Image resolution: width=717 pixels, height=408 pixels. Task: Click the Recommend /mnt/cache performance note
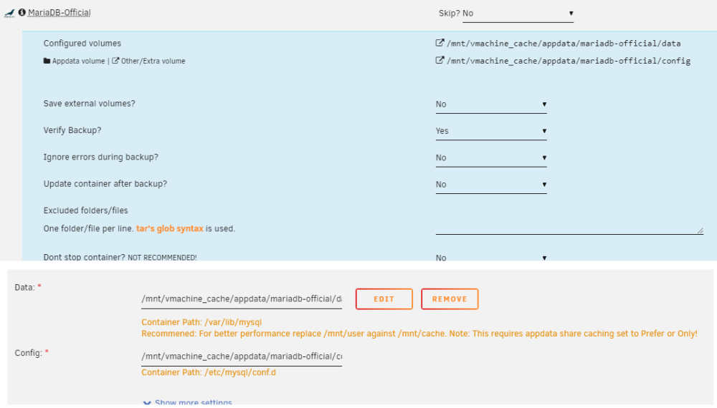click(419, 334)
